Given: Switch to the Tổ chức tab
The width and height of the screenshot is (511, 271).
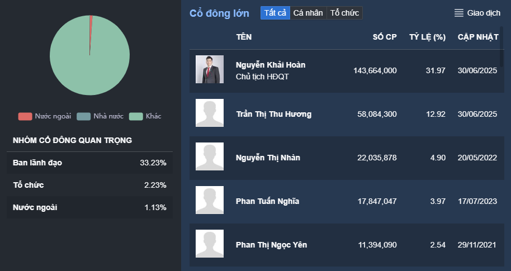Looking at the screenshot, I should click(x=344, y=13).
